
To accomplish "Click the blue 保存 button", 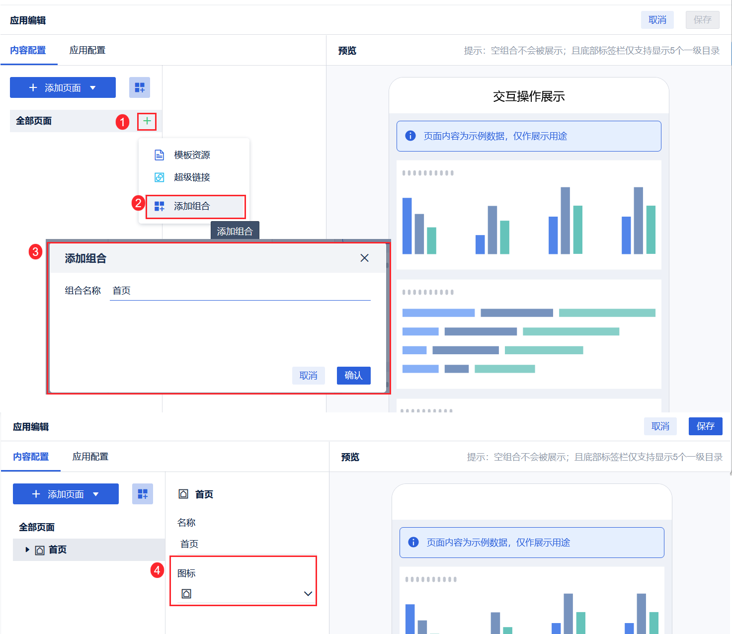I will point(706,426).
